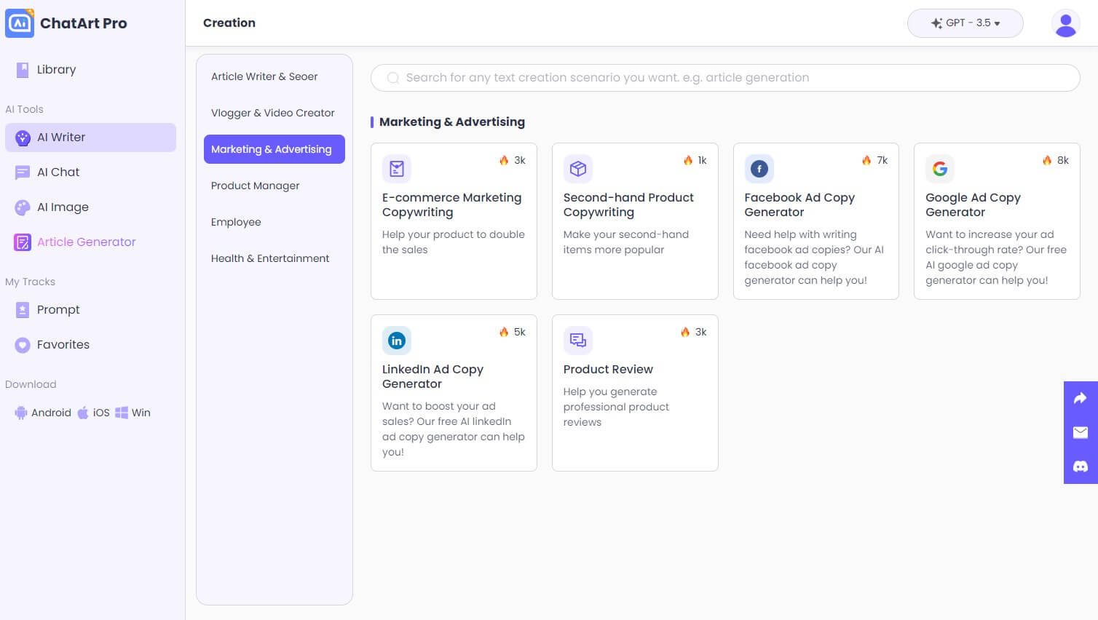Image resolution: width=1098 pixels, height=620 pixels.
Task: Click the email envelope floating icon
Action: coord(1081,432)
